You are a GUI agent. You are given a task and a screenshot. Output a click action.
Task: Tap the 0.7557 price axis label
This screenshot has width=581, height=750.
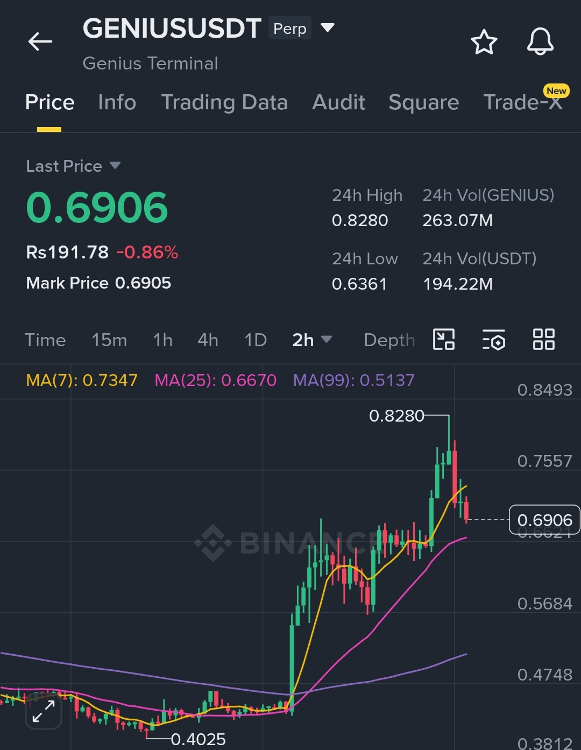(x=544, y=461)
